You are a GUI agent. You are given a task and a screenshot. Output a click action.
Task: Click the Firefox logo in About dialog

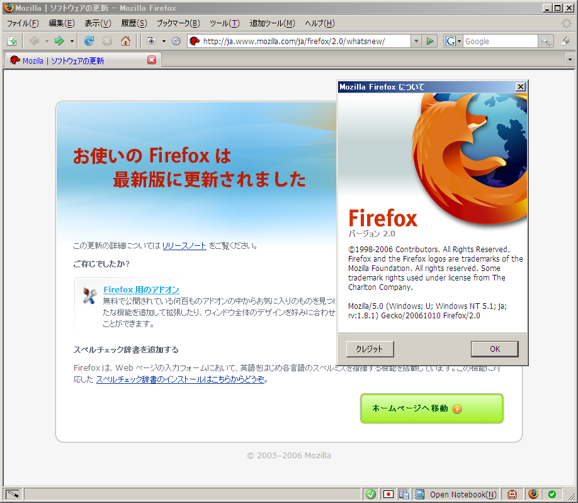coord(470,159)
